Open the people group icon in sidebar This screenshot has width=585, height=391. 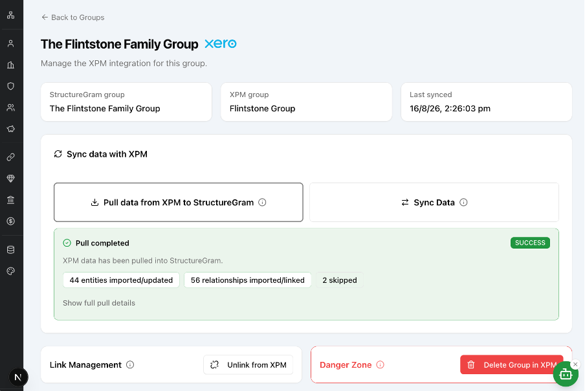(x=11, y=107)
